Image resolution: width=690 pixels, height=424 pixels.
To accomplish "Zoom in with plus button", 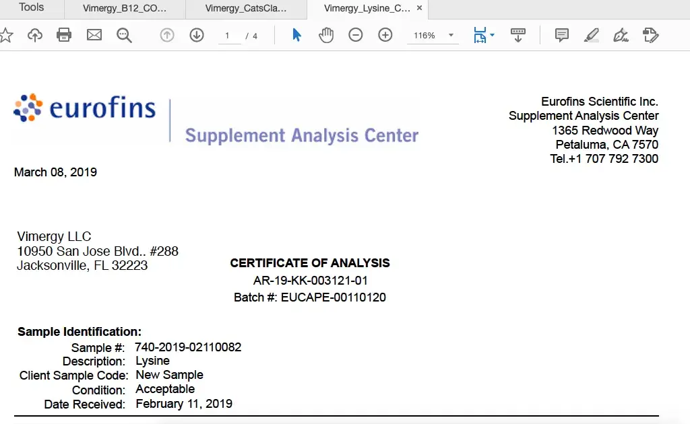I will click(385, 35).
